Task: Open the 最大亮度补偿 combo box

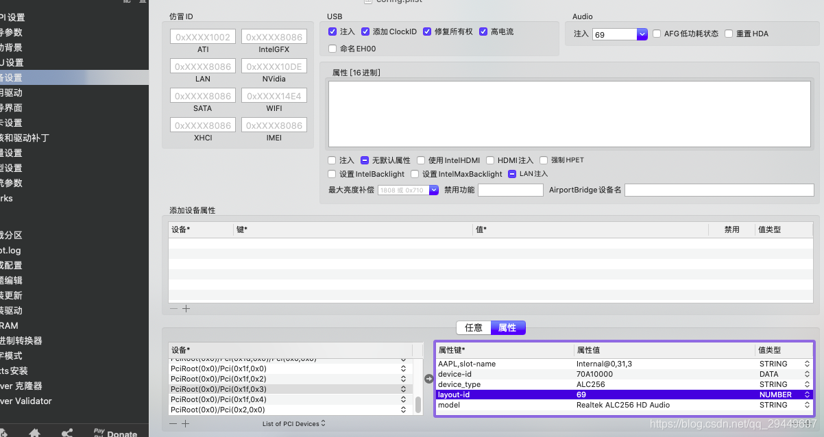Action: [433, 190]
